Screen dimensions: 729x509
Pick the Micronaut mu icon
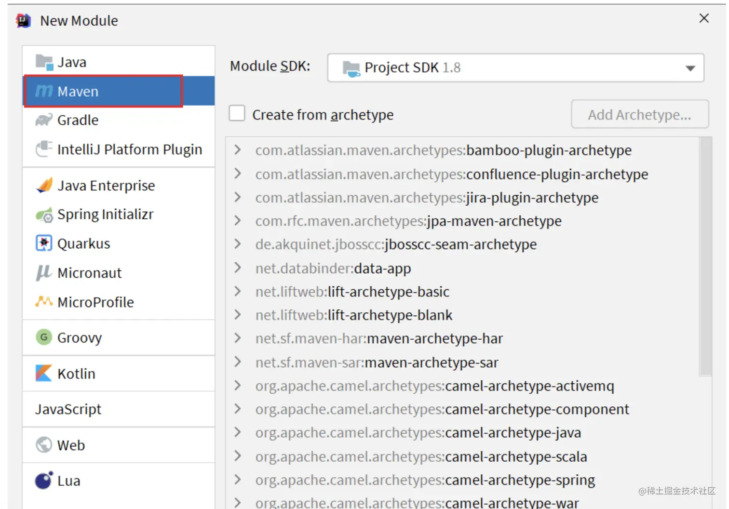click(x=44, y=273)
